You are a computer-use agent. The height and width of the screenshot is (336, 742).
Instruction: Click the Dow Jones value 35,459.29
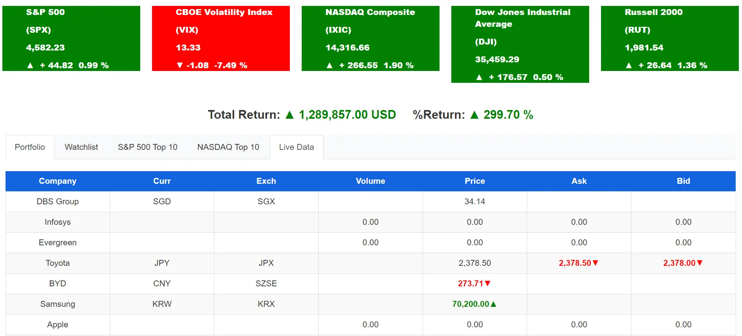coord(497,60)
